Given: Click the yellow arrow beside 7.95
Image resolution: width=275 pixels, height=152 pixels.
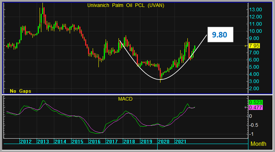Looking at the screenshot, I should coord(246,46).
